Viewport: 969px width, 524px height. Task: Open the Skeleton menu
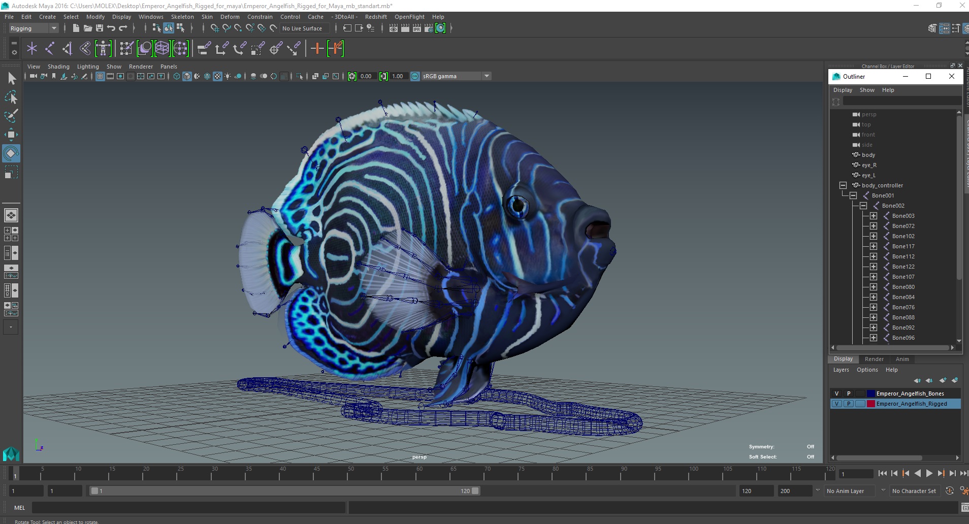coord(182,17)
